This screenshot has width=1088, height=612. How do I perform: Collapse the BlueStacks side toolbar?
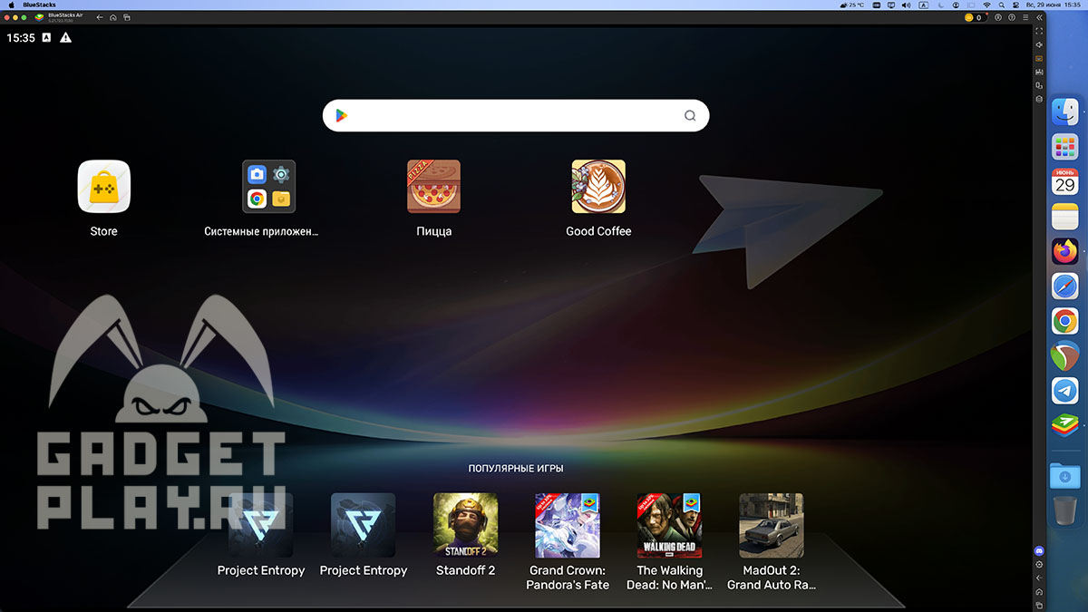[1039, 17]
